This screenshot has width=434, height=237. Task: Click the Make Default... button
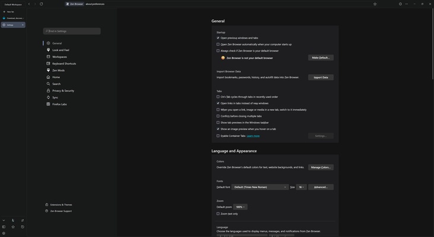point(321,57)
